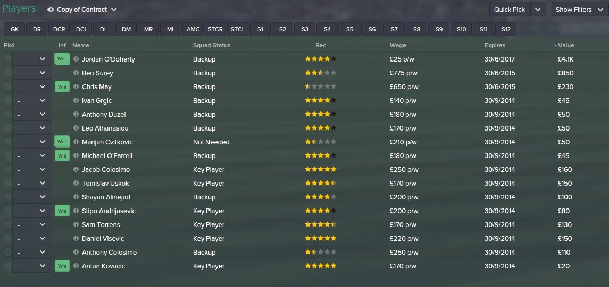Click Wnt badge for Marijan Cvitkovic

tap(62, 142)
